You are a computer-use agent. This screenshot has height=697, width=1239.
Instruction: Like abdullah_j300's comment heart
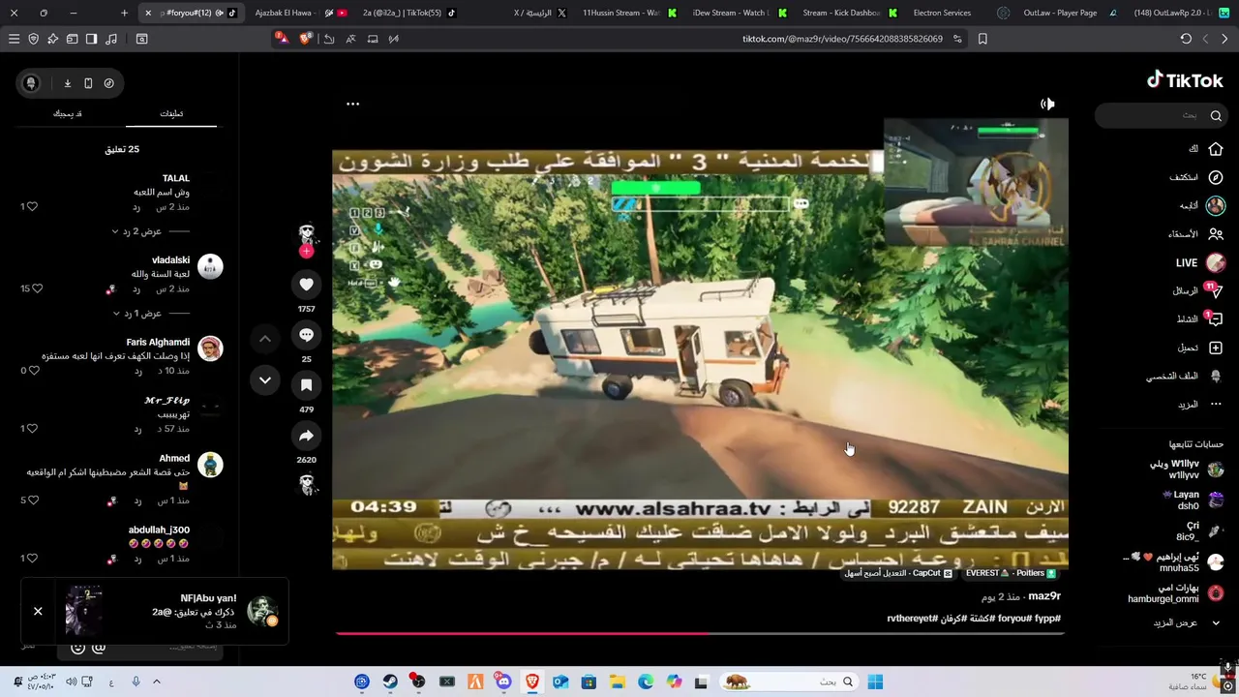pyautogui.click(x=32, y=558)
